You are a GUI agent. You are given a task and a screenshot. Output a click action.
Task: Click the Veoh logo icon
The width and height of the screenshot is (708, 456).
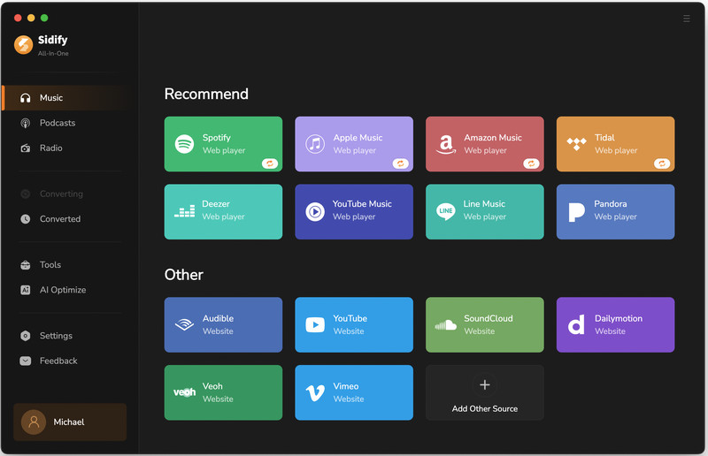(184, 392)
